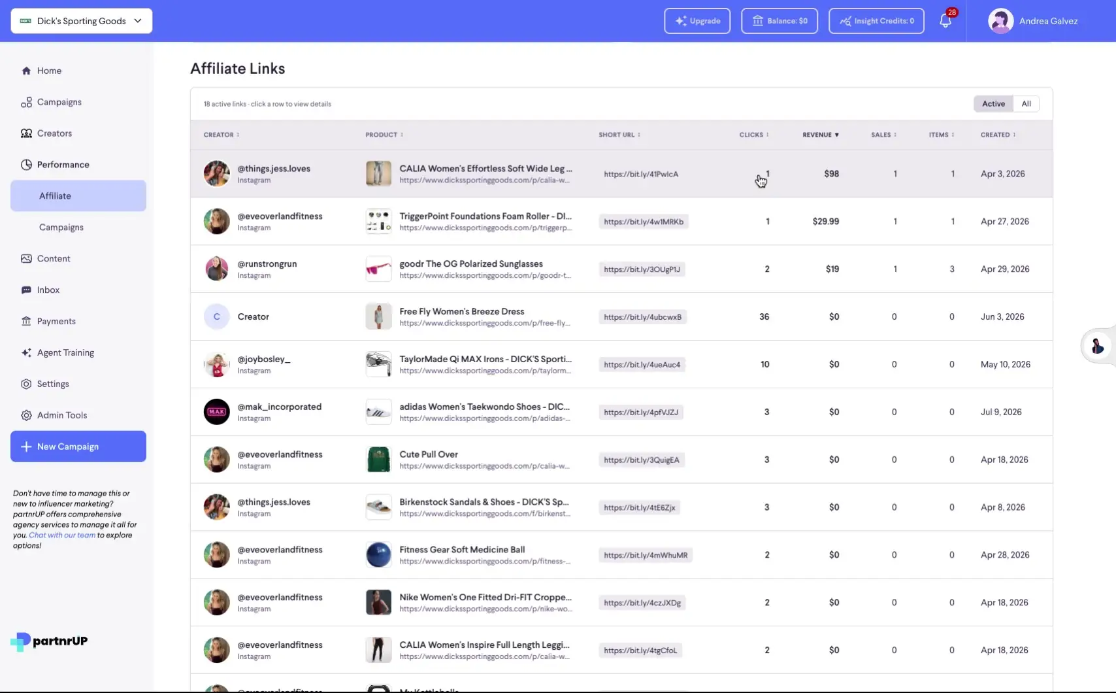Viewport: 1116px width, 693px height.
Task: Sort table by Items column
Action: tap(942, 135)
